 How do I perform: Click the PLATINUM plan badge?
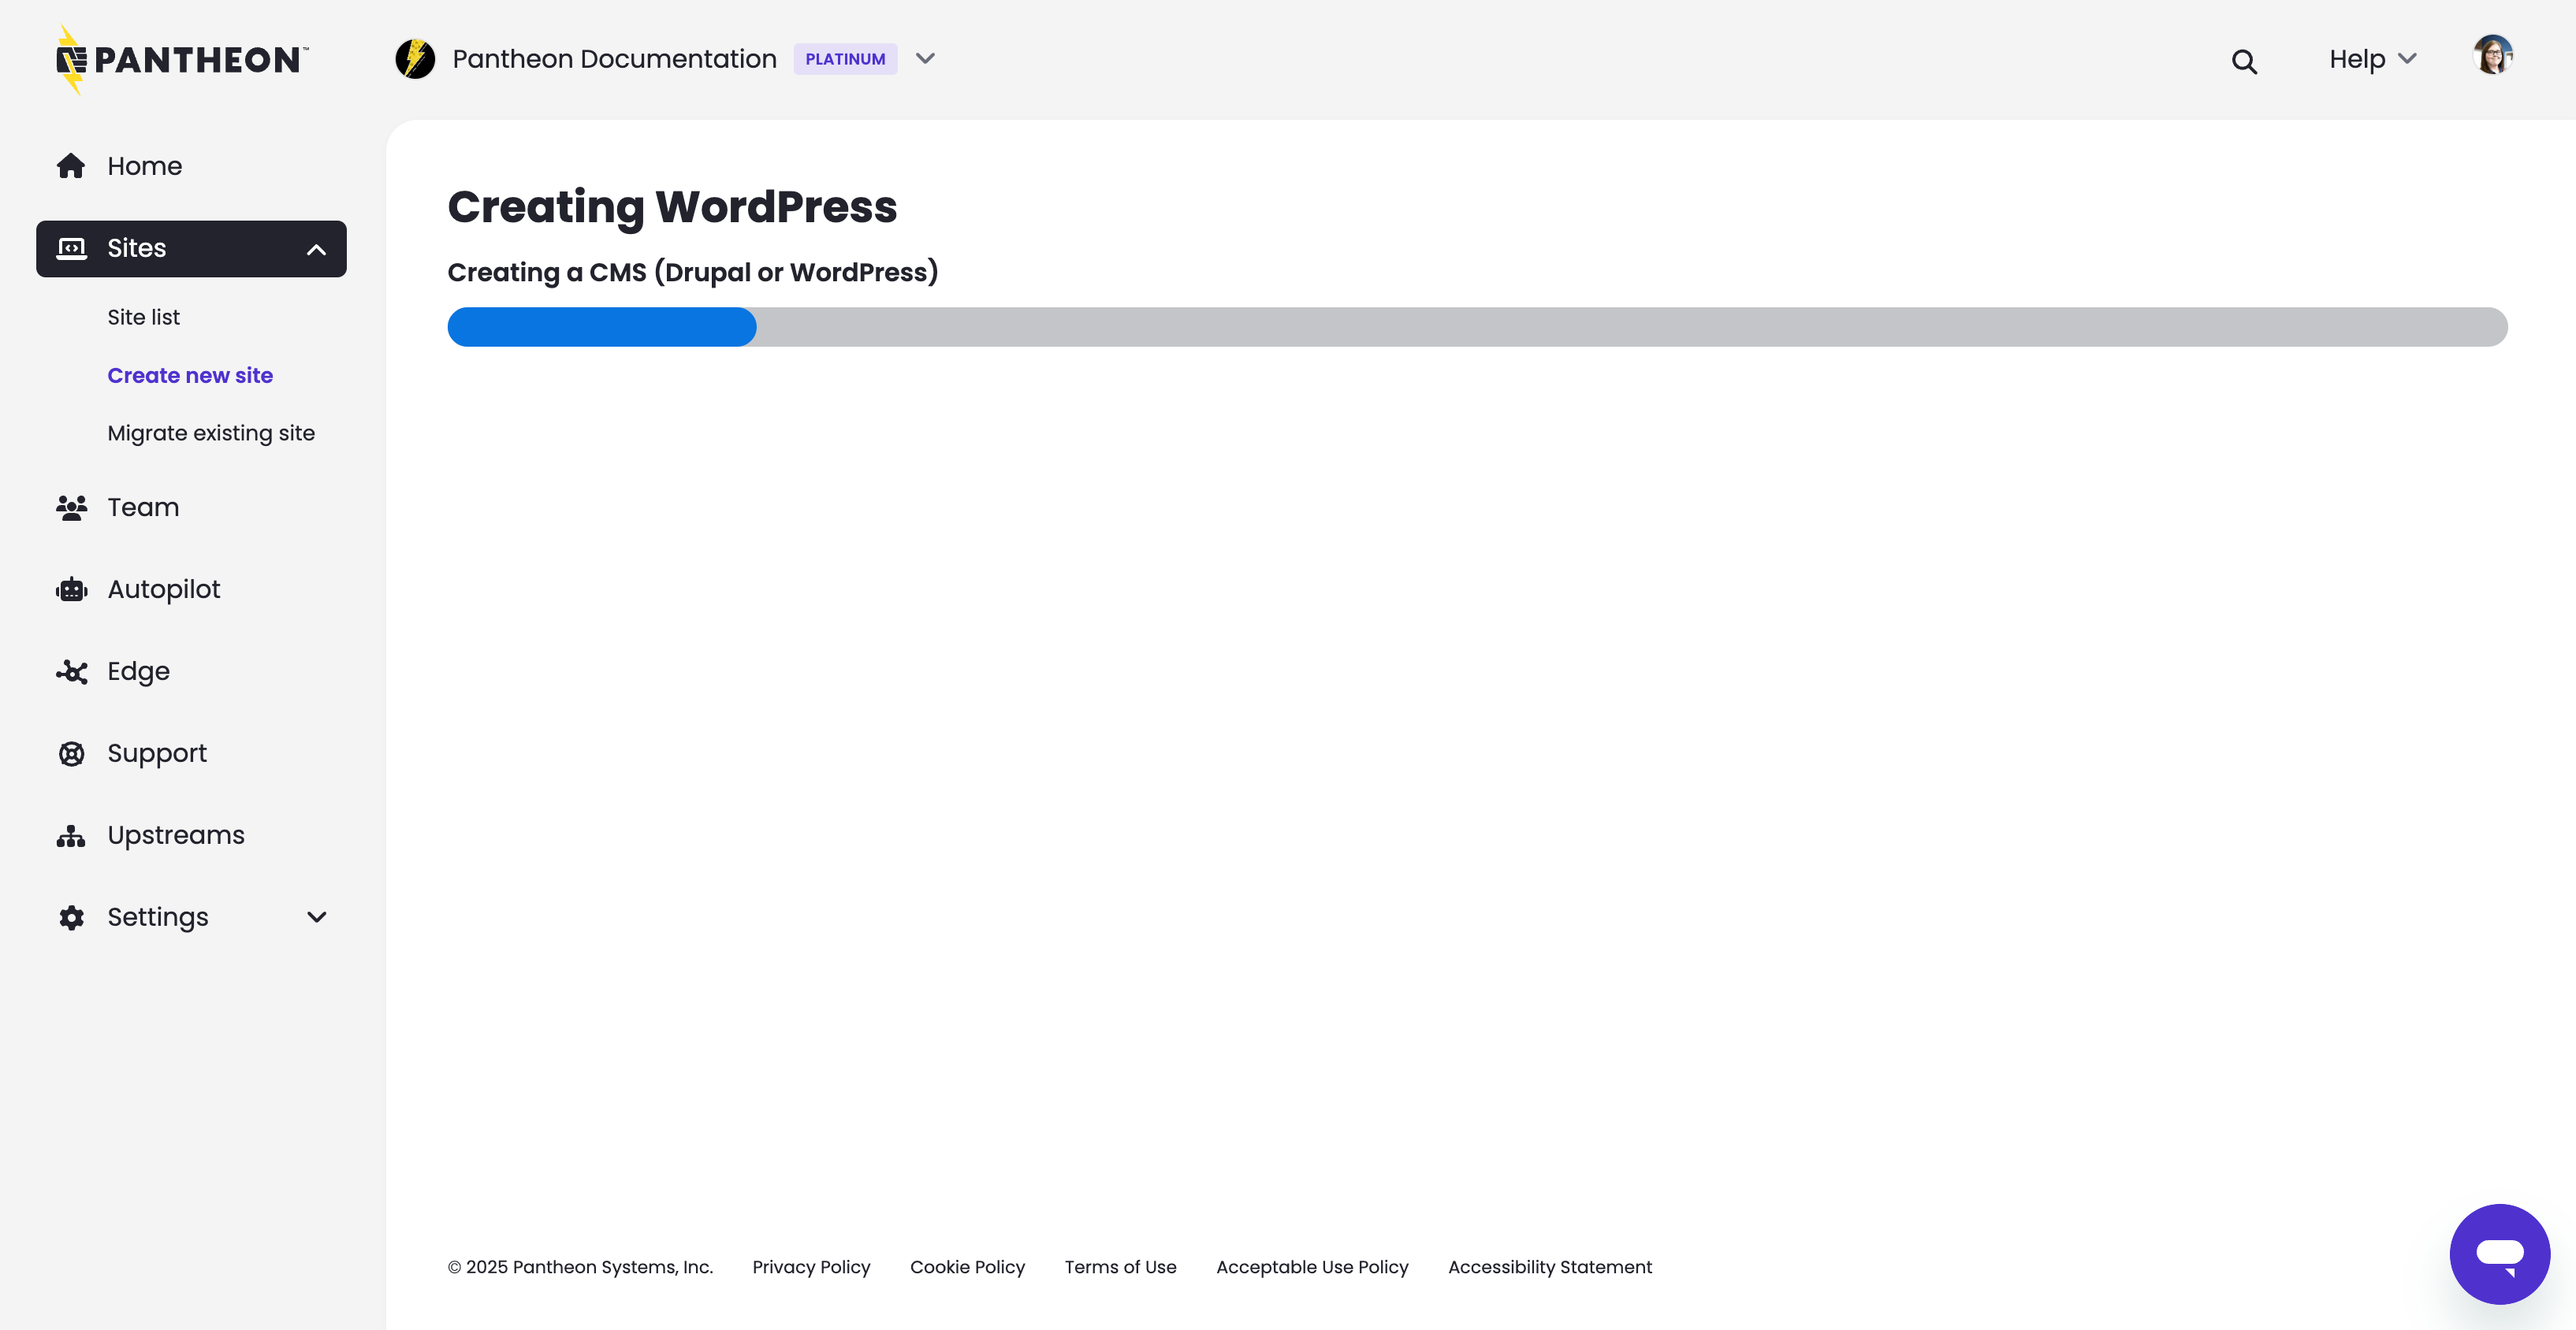(x=846, y=58)
